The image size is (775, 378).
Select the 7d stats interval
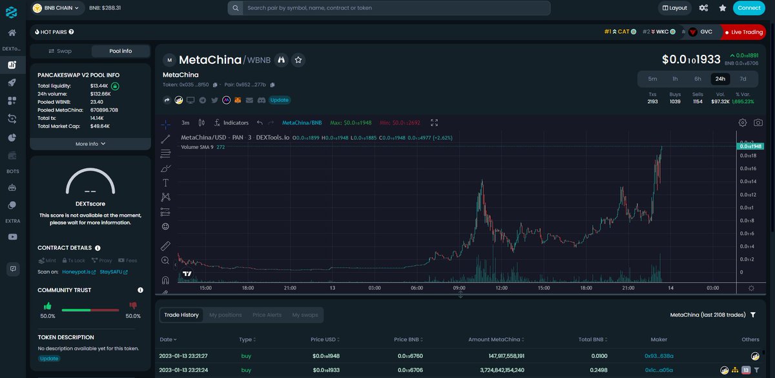pyautogui.click(x=743, y=79)
